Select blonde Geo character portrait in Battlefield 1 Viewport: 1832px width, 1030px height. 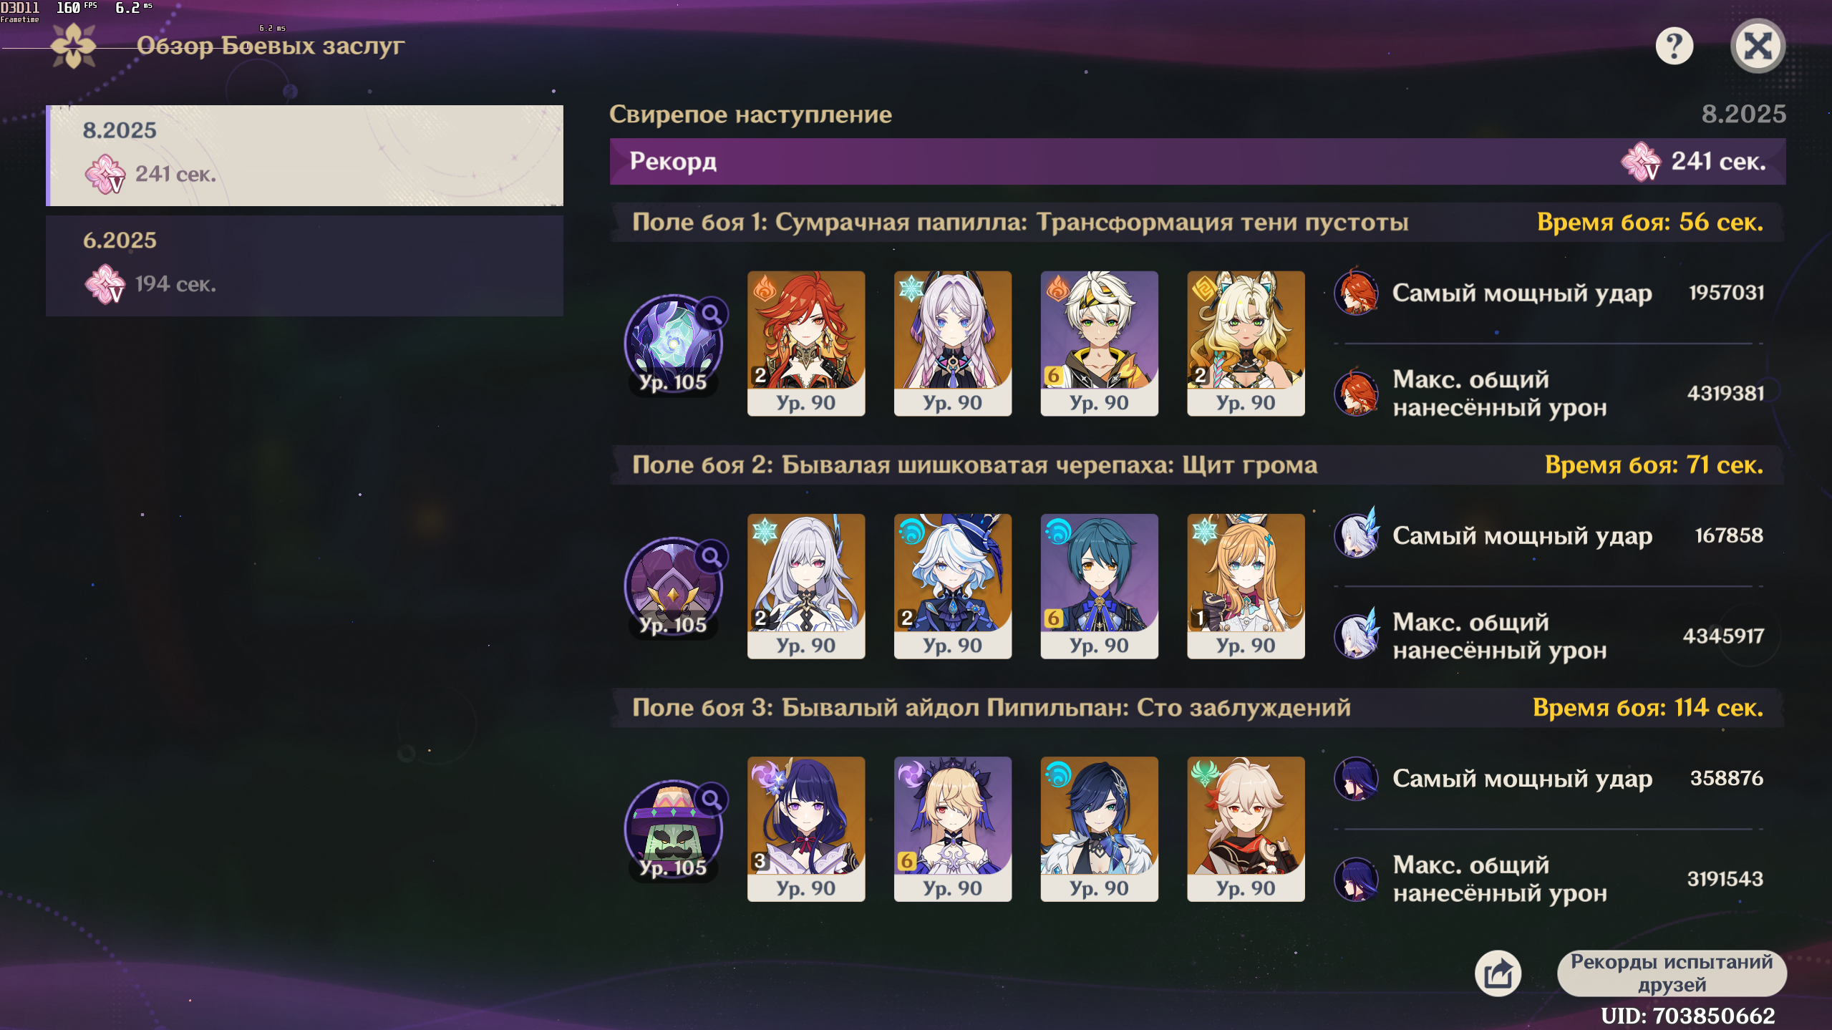click(x=1246, y=344)
